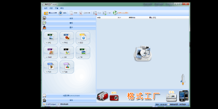Pick the BMP conversion icon
The image size is (218, 109).
pyautogui.click(x=51, y=52)
